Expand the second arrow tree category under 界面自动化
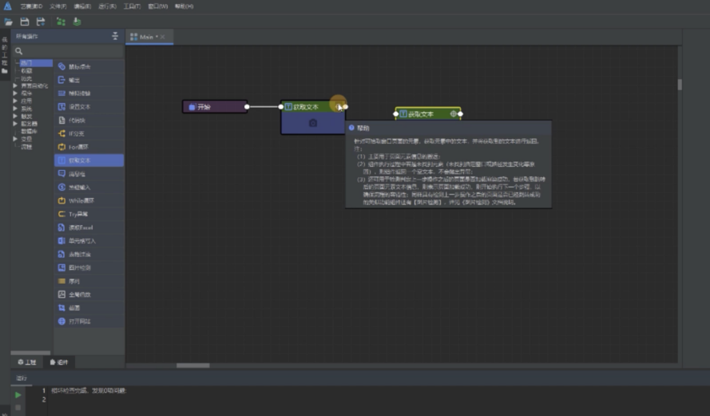Image resolution: width=710 pixels, height=416 pixels. point(15,93)
